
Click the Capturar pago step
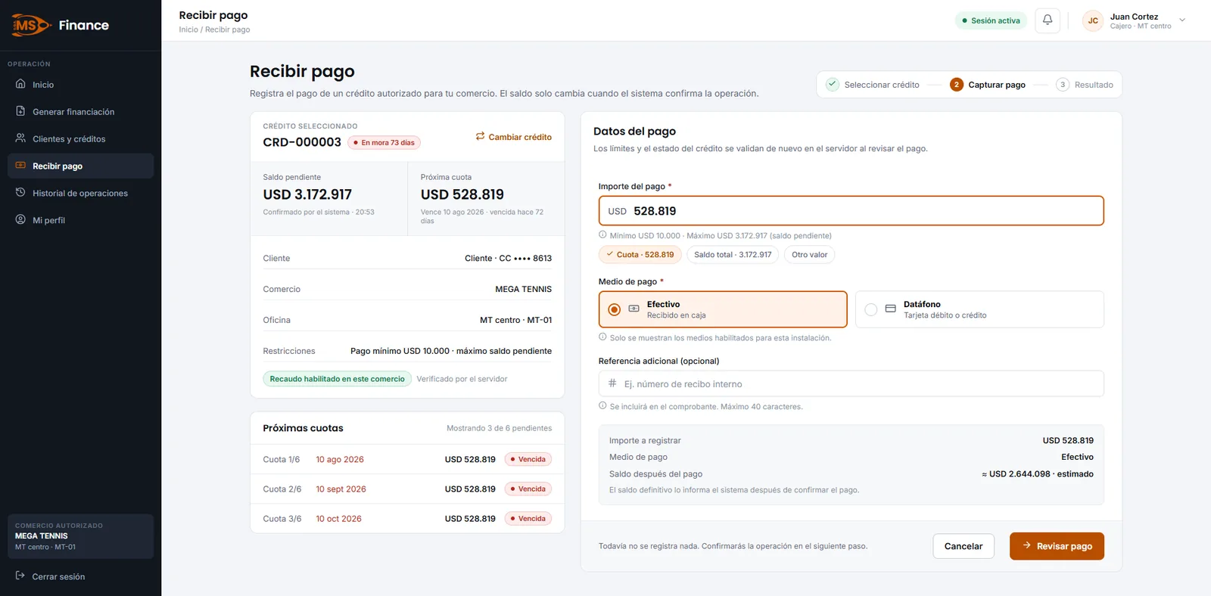coord(988,85)
